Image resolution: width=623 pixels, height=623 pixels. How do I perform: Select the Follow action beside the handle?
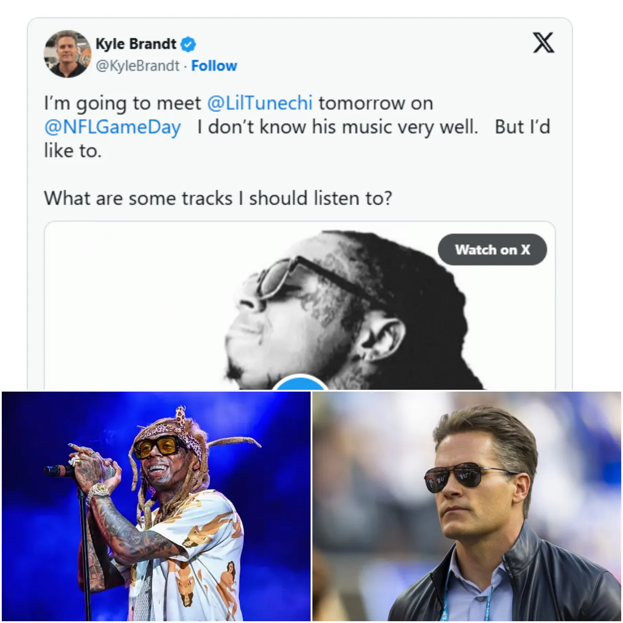pyautogui.click(x=214, y=66)
